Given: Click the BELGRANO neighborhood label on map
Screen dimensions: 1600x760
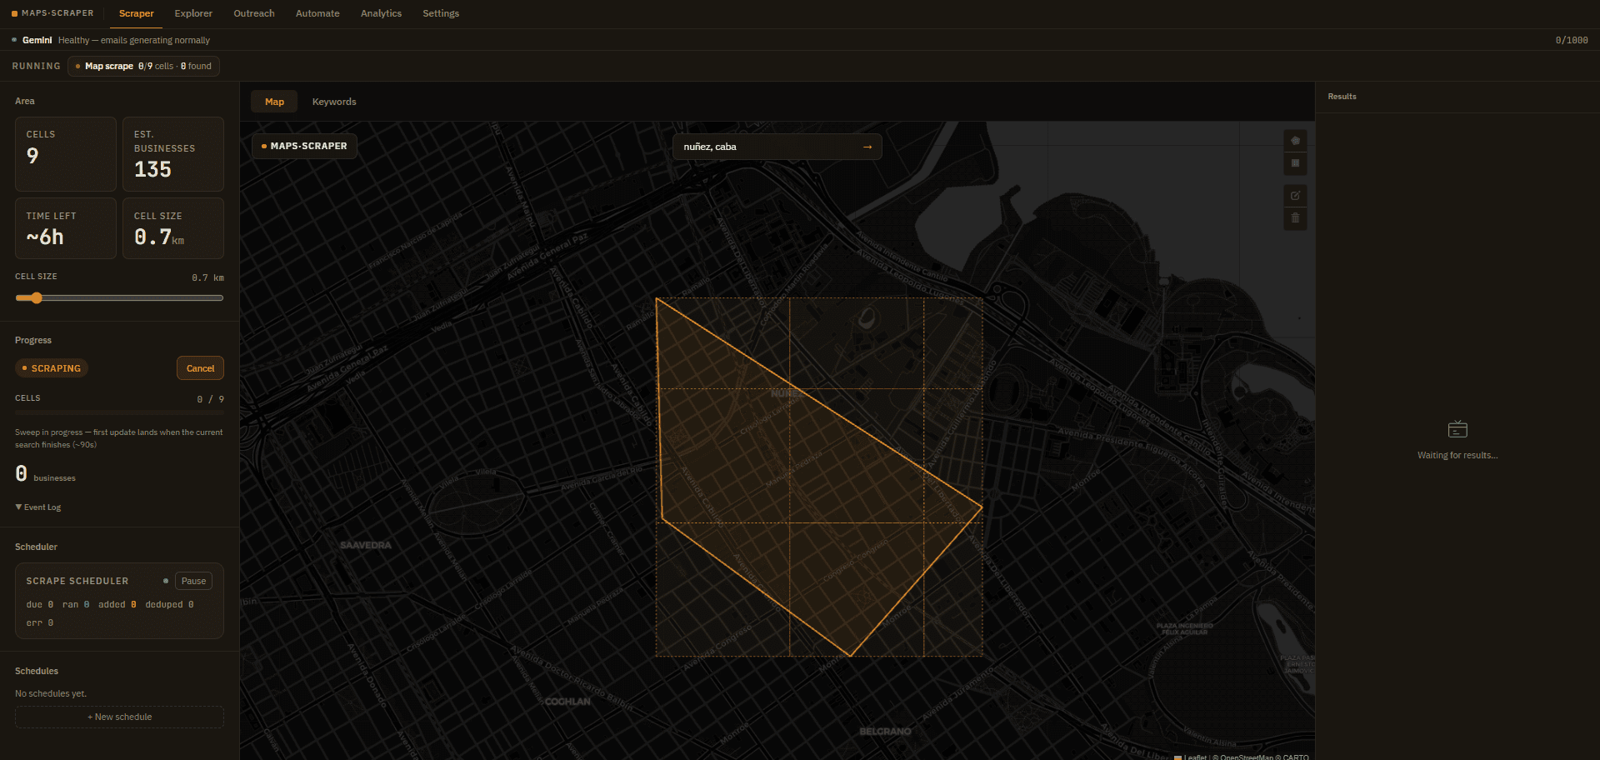Looking at the screenshot, I should (885, 732).
